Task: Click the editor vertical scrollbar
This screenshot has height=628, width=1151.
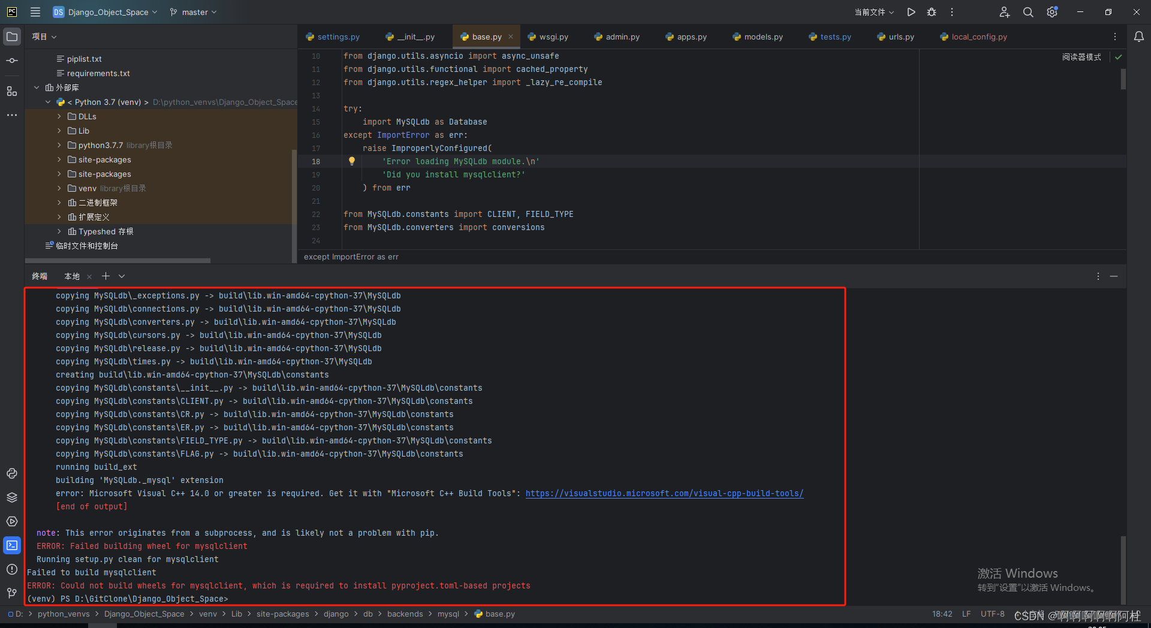Action: [x=1123, y=79]
